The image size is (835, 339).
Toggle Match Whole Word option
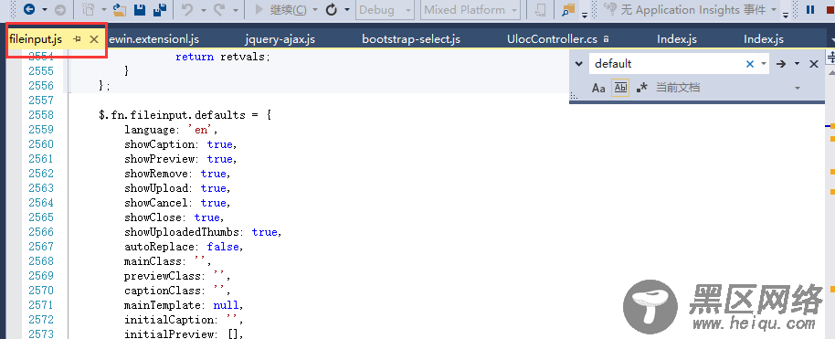click(620, 88)
